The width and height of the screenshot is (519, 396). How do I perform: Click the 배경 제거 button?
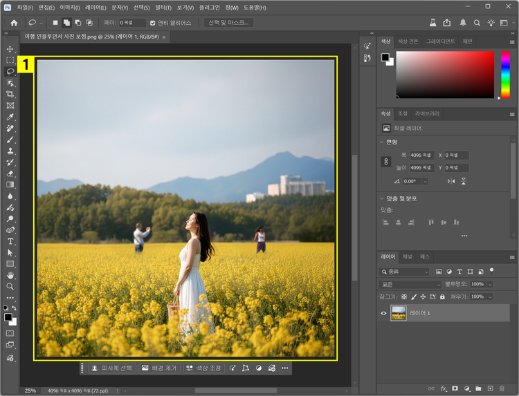pyautogui.click(x=159, y=368)
